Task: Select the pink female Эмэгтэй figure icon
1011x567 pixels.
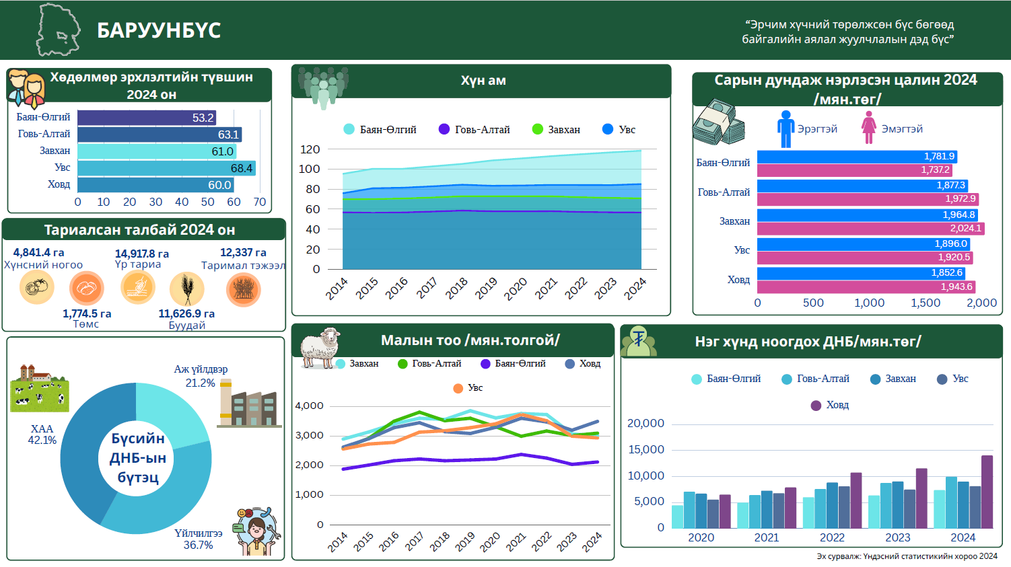Action: (869, 128)
